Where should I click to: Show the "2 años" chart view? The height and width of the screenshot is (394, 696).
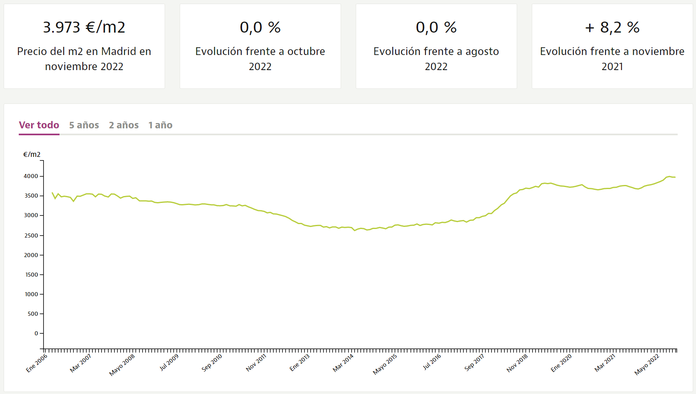[123, 125]
